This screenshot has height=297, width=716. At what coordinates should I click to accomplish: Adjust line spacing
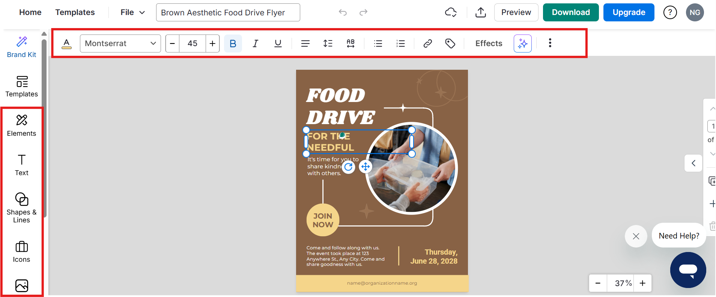click(x=328, y=43)
